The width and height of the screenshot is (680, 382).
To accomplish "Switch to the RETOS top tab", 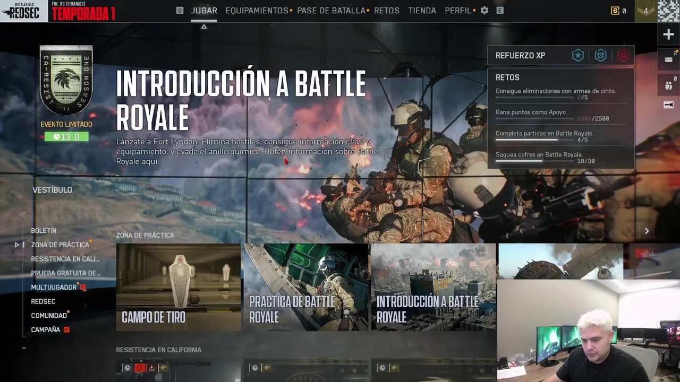I will coord(387,11).
